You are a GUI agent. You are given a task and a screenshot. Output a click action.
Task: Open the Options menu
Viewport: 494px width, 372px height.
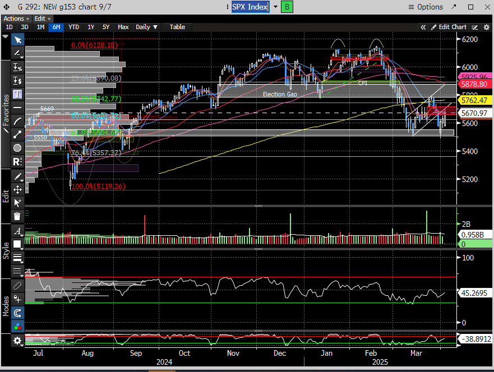click(426, 7)
